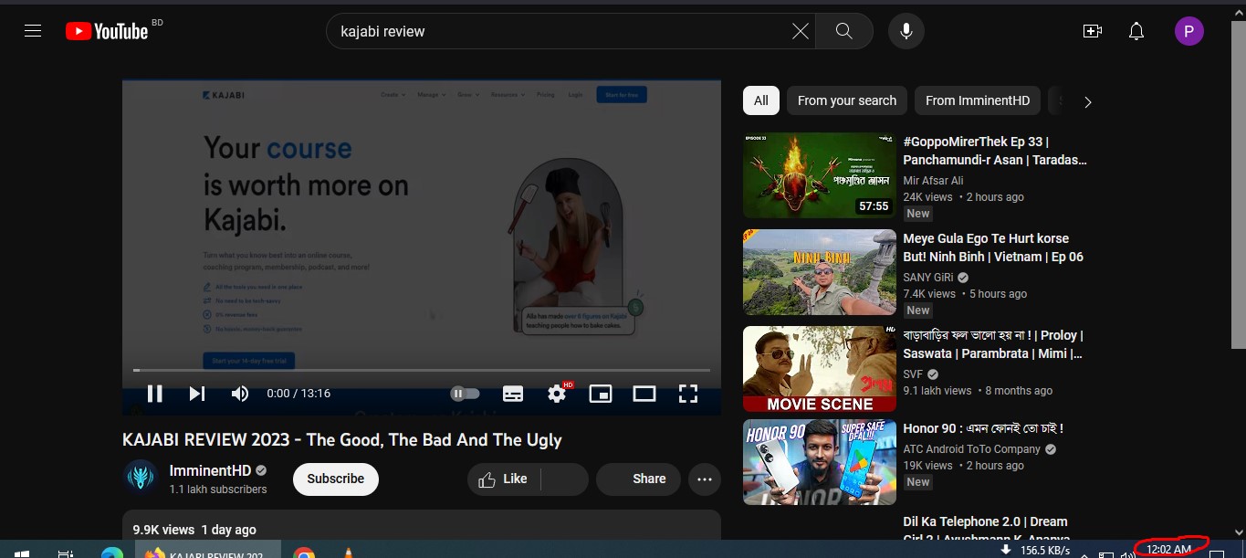Open the Proloy Saswata Parambrata video title
The width and height of the screenshot is (1246, 558).
tap(993, 344)
